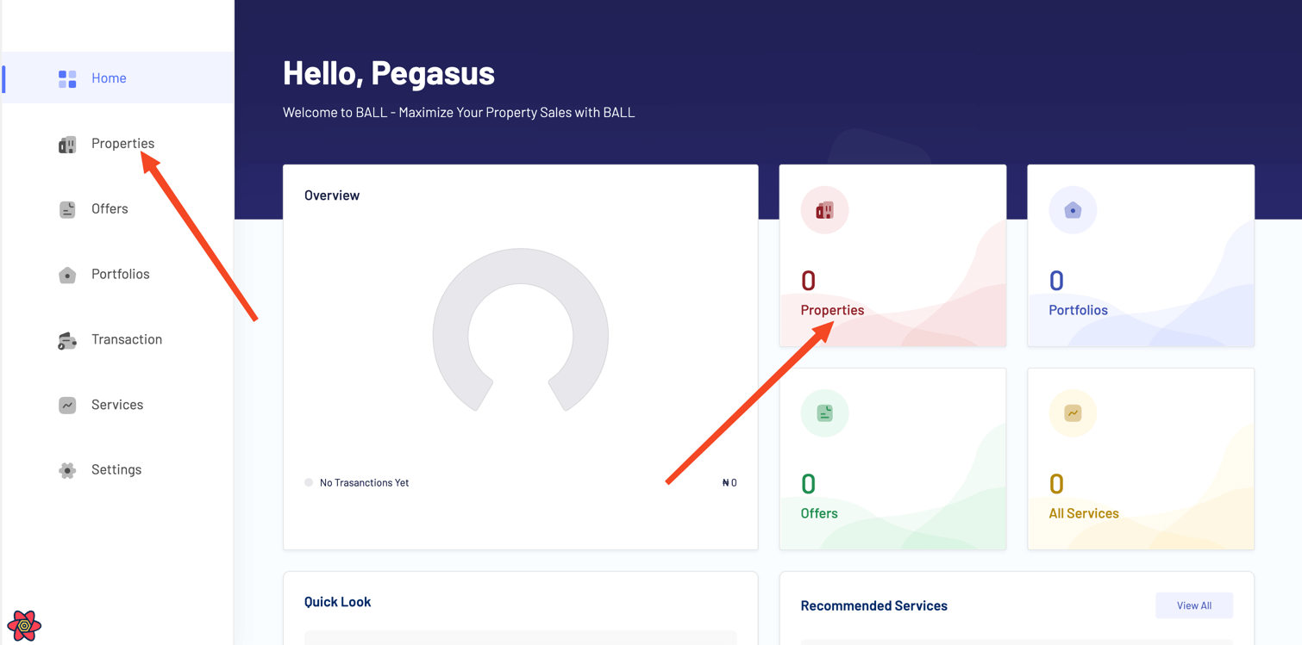Viewport: 1302px width, 645px height.
Task: Click the Properties building icon in sidebar
Action: (67, 145)
